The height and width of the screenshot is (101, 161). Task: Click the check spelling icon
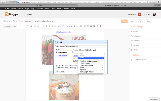97,26
